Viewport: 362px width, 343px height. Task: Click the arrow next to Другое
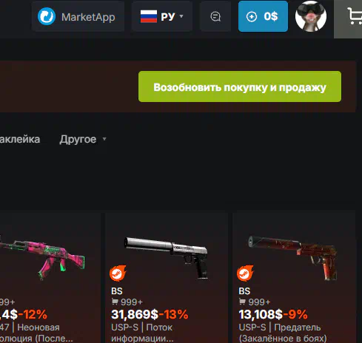coord(104,139)
